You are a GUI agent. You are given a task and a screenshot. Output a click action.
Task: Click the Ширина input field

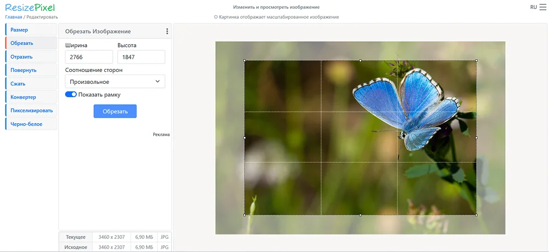[x=89, y=57]
